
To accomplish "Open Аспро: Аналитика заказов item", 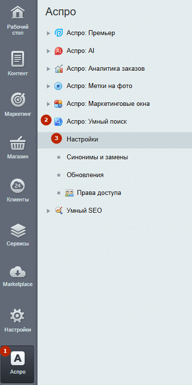I will pos(106,68).
